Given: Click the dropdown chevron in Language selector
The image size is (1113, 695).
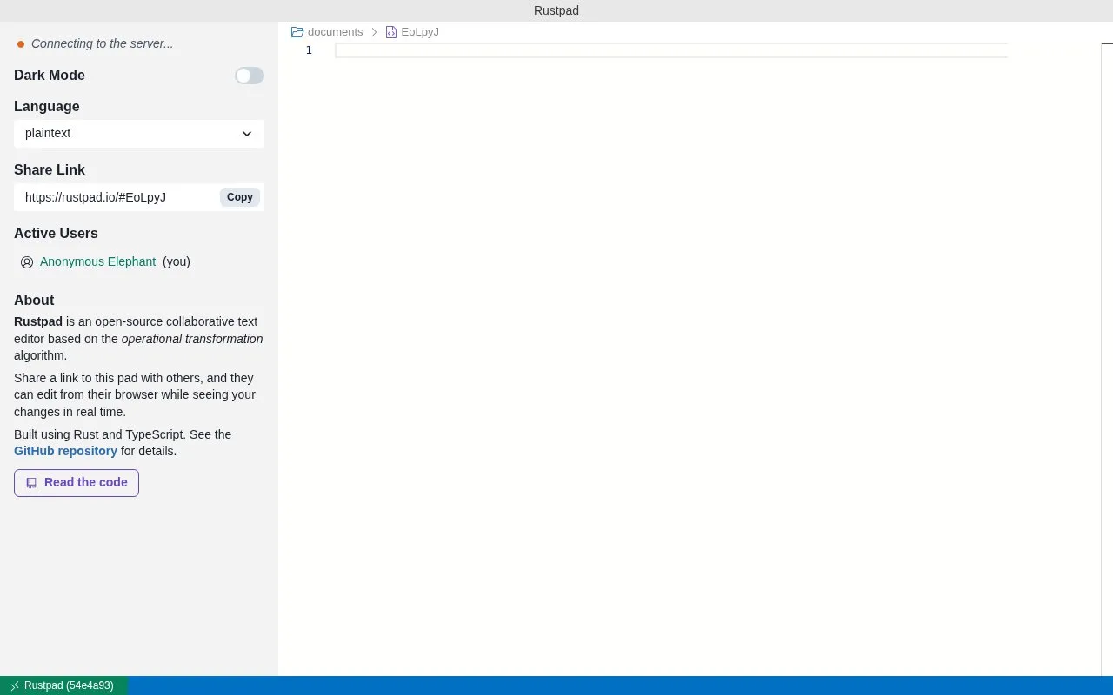Looking at the screenshot, I should [247, 134].
